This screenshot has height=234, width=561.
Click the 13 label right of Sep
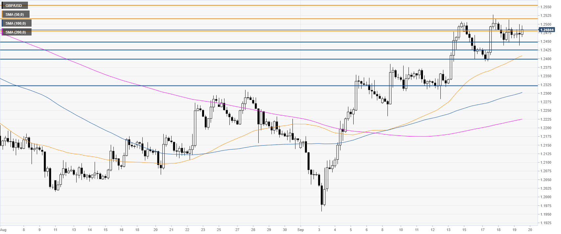tap(448, 230)
